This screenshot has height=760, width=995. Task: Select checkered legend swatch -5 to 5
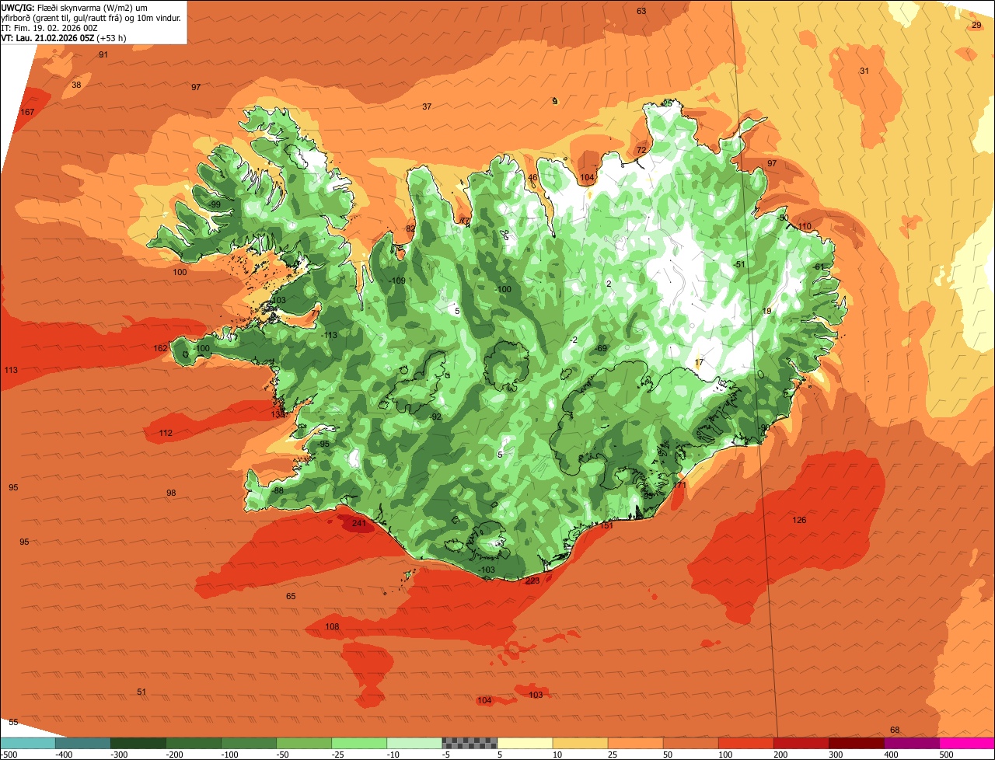click(x=470, y=743)
